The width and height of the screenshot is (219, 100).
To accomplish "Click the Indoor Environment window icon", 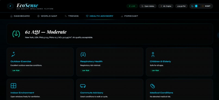I will [13, 86].
